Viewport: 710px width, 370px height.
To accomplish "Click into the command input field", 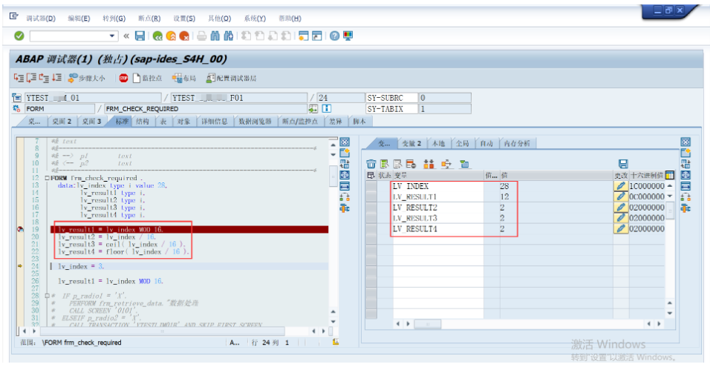I will (69, 36).
